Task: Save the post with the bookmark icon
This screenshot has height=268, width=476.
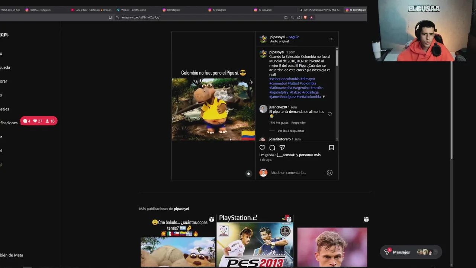Action: click(331, 148)
